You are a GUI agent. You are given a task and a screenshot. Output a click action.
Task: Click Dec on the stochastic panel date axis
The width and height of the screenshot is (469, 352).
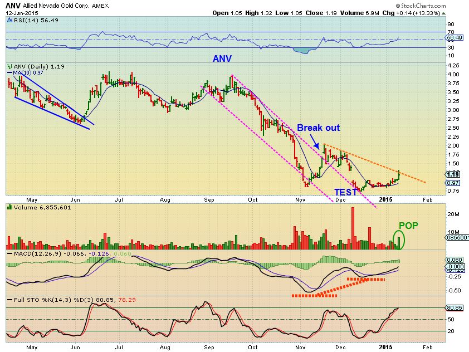coord(340,347)
